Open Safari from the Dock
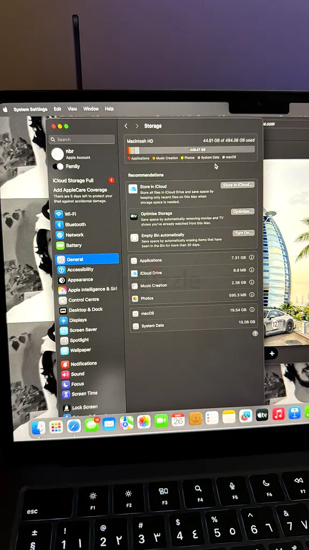Screen dimensions: 309x550 pos(74,425)
